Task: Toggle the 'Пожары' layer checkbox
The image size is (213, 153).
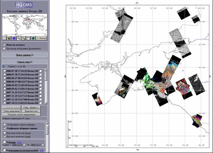Action: click(x=4, y=142)
